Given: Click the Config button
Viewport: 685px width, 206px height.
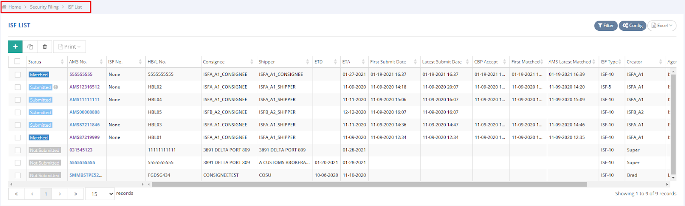Looking at the screenshot, I should (632, 26).
